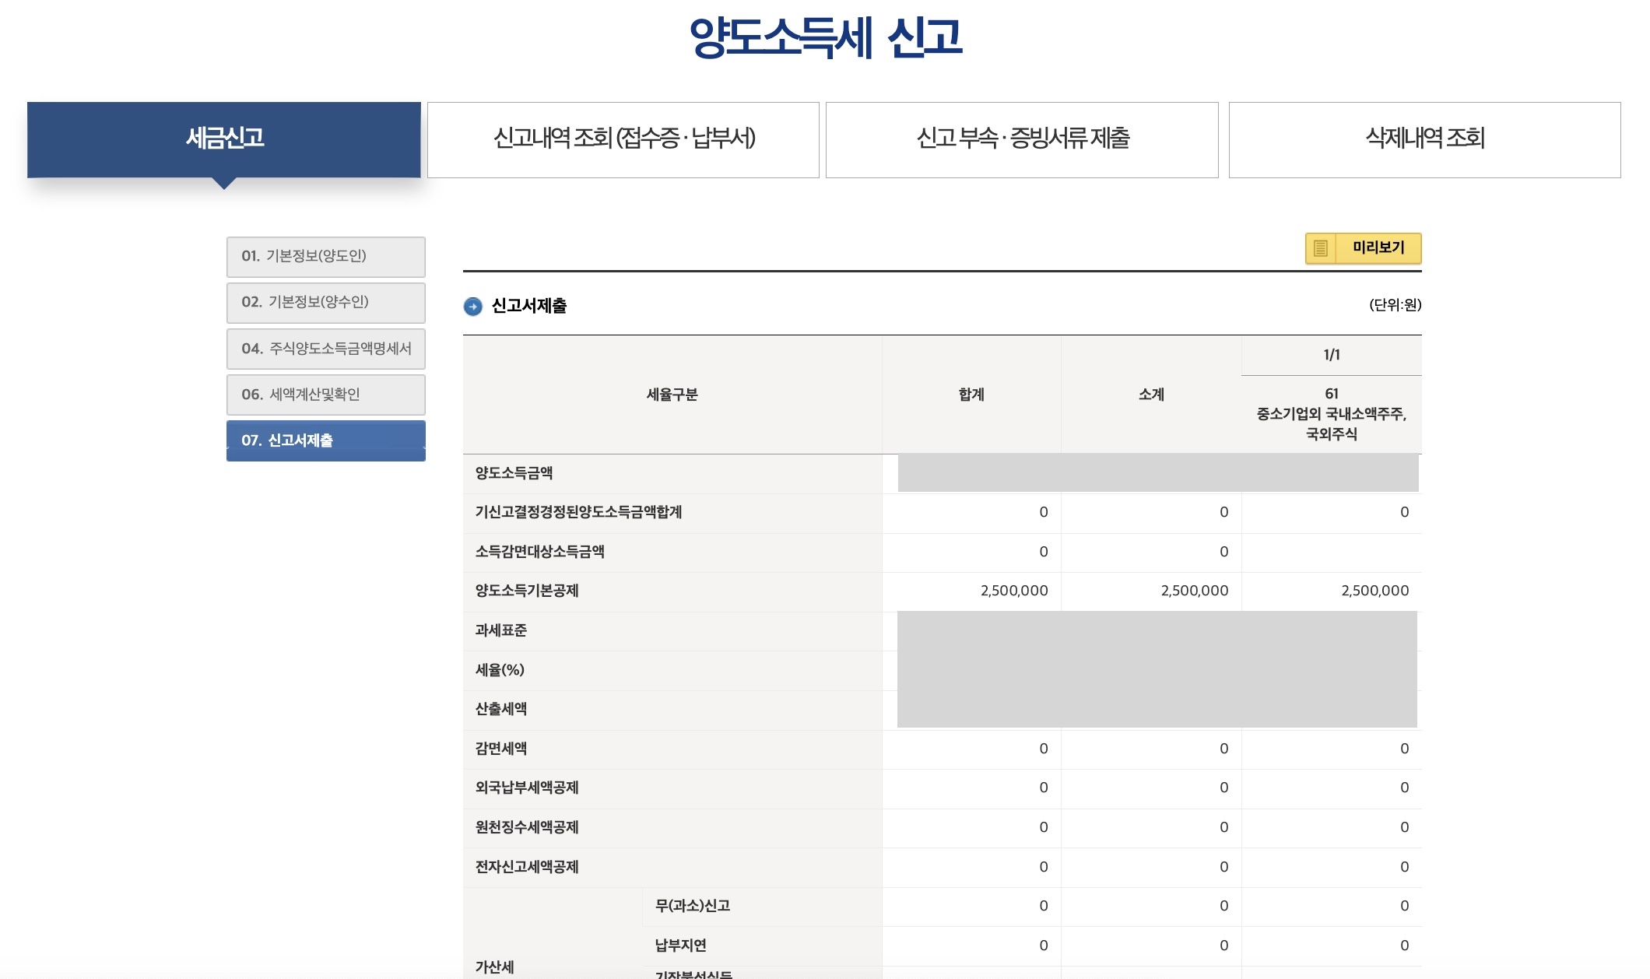Image resolution: width=1650 pixels, height=979 pixels.
Task: Click the 무(과소)신고 row label
Action: coord(692,906)
